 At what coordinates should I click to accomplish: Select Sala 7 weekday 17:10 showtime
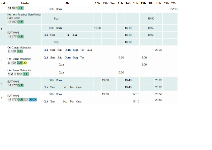point(136,102)
